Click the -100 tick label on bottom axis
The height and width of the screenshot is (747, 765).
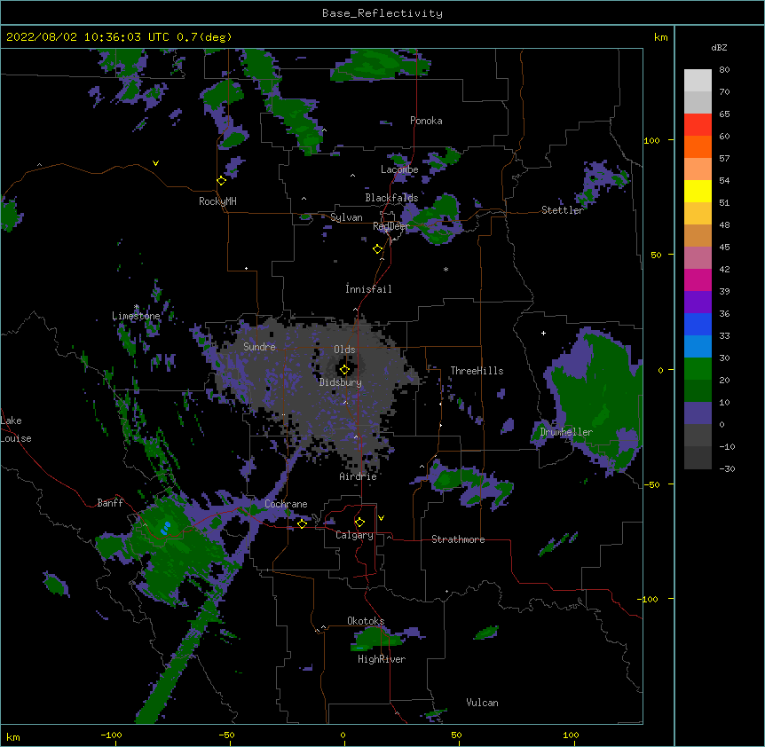[111, 735]
